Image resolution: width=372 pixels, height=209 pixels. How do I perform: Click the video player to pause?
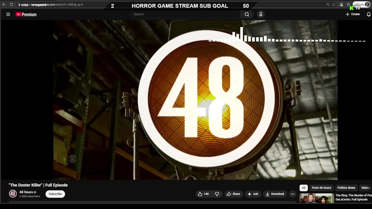[x=195, y=100]
